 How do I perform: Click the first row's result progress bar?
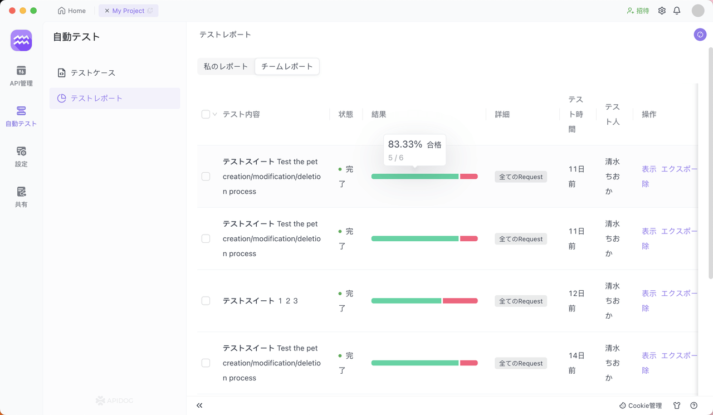[x=424, y=177]
